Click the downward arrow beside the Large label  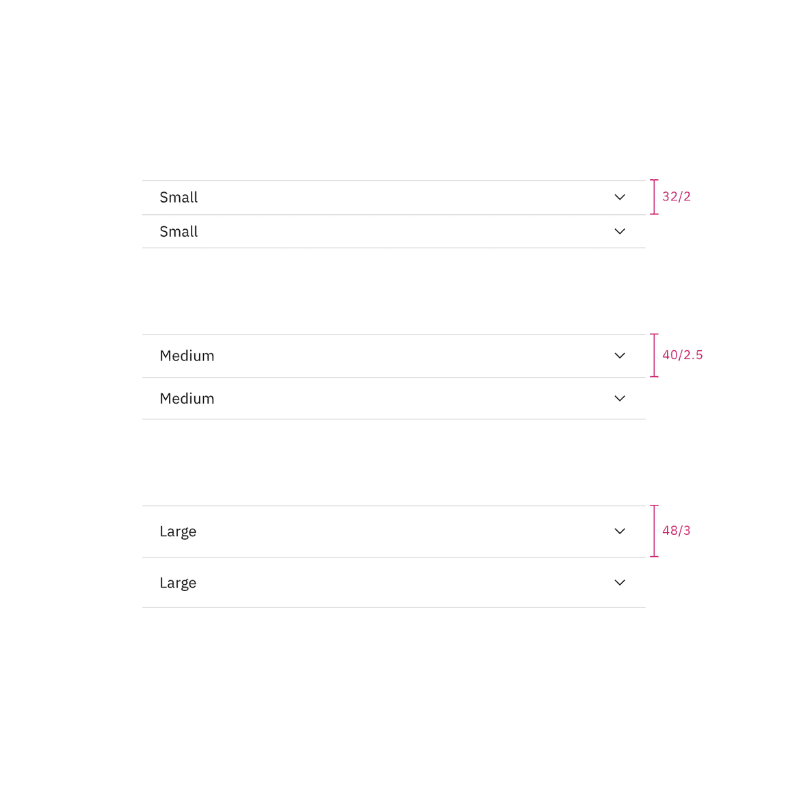coord(620,531)
